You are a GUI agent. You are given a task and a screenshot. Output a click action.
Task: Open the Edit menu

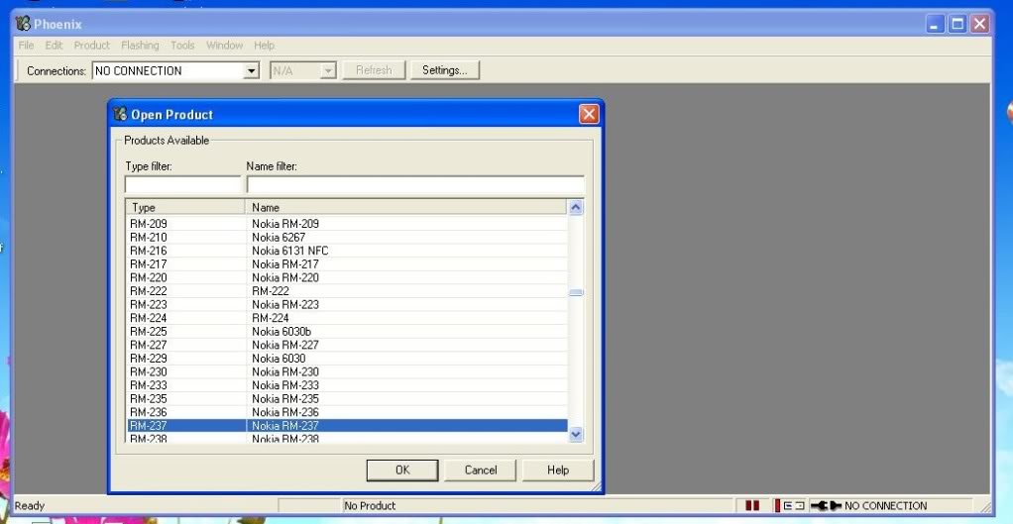[x=54, y=46]
